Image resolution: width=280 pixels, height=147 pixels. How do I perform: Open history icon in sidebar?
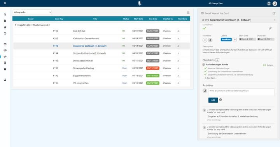(5, 33)
